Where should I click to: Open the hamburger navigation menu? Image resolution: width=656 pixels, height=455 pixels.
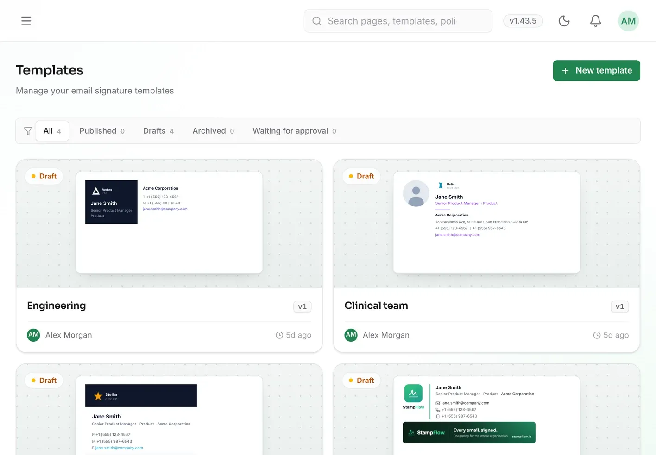(x=26, y=21)
